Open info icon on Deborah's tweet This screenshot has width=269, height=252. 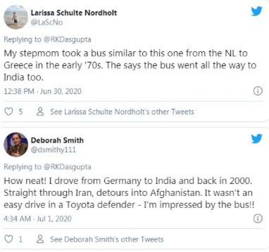click(258, 219)
